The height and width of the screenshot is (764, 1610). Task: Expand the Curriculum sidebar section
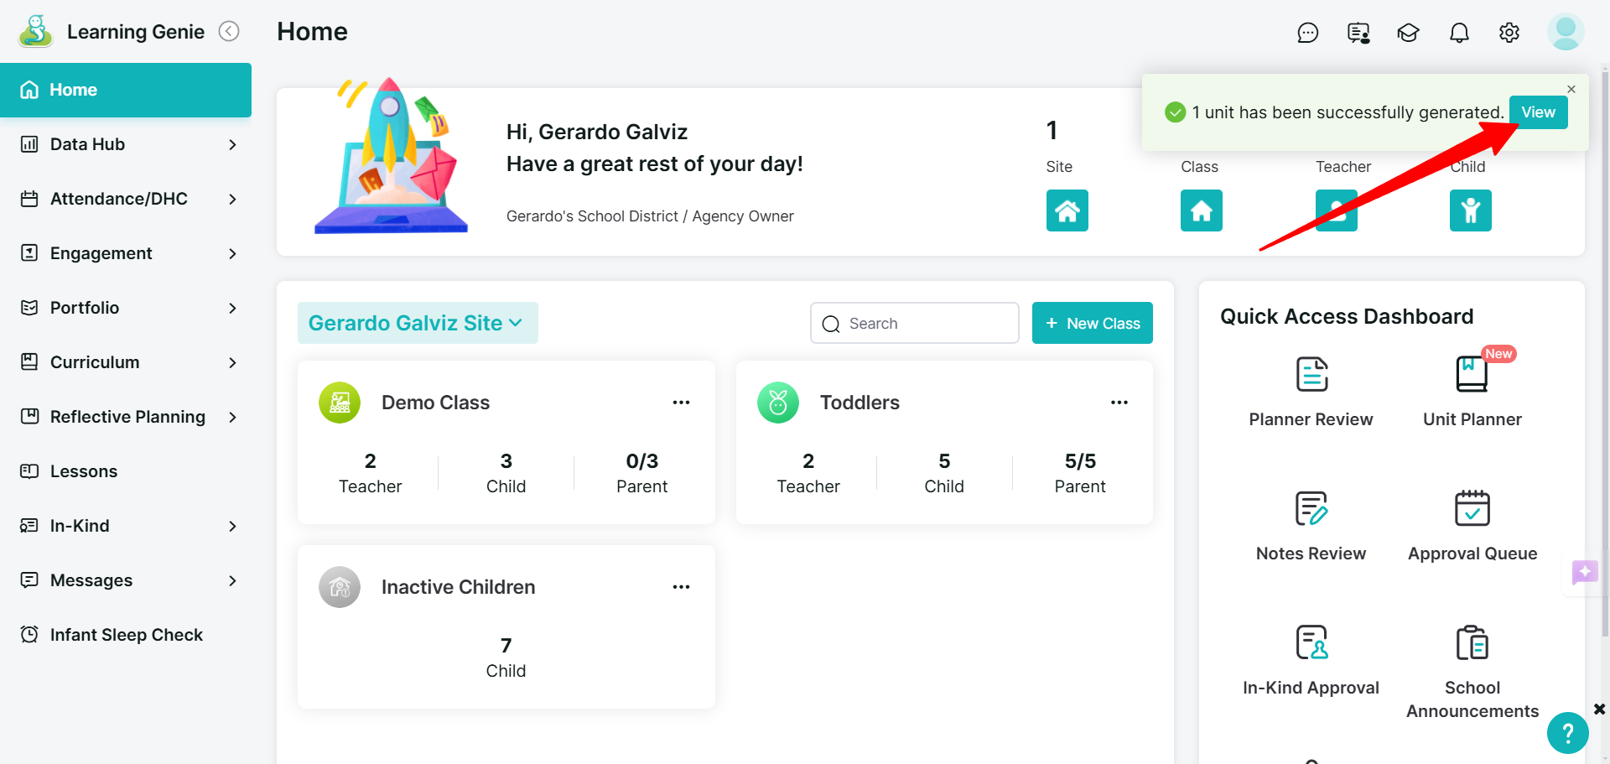[126, 362]
